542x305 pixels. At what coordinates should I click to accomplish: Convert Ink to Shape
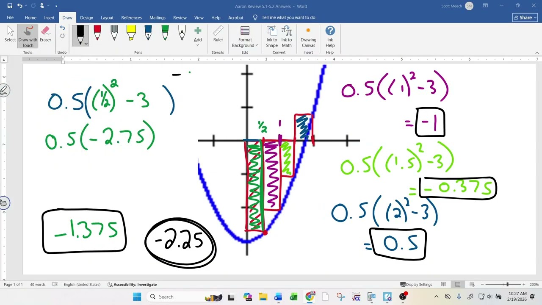click(272, 37)
